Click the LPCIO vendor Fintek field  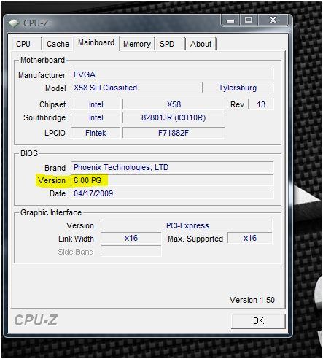[96, 133]
